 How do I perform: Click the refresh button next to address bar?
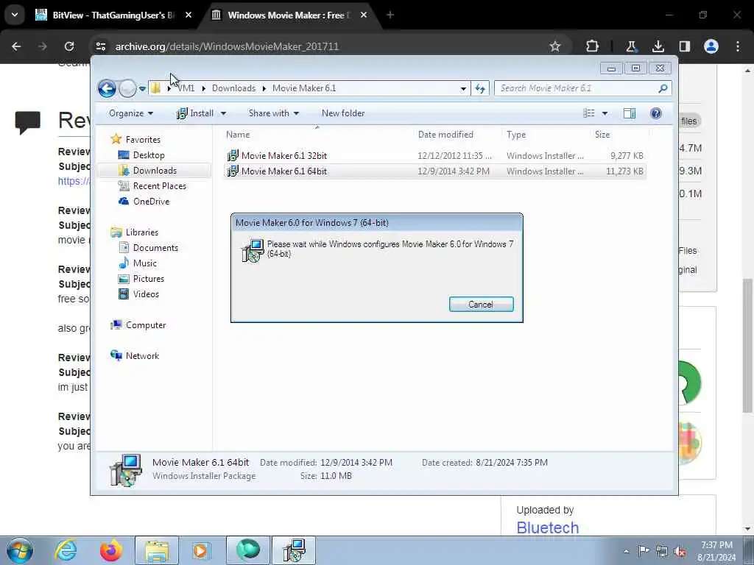[480, 88]
